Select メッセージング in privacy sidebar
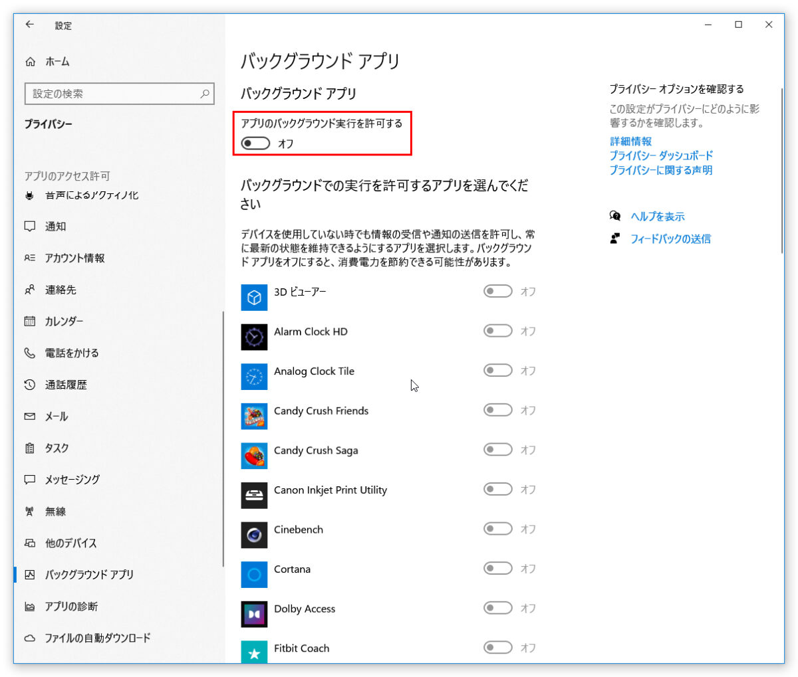The width and height of the screenshot is (798, 677). pos(120,479)
